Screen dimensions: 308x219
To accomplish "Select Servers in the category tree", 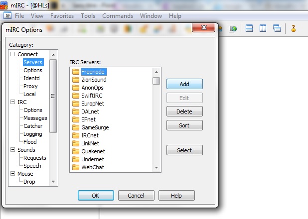I will coord(33,62).
